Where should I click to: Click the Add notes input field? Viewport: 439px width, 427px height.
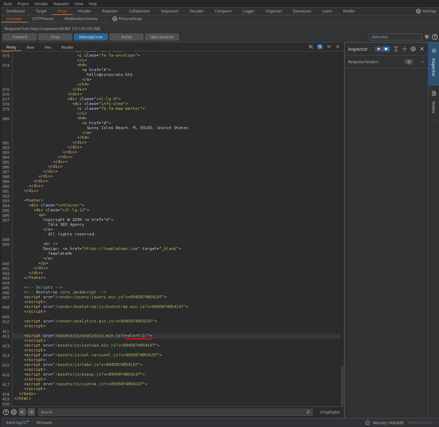[x=395, y=37]
